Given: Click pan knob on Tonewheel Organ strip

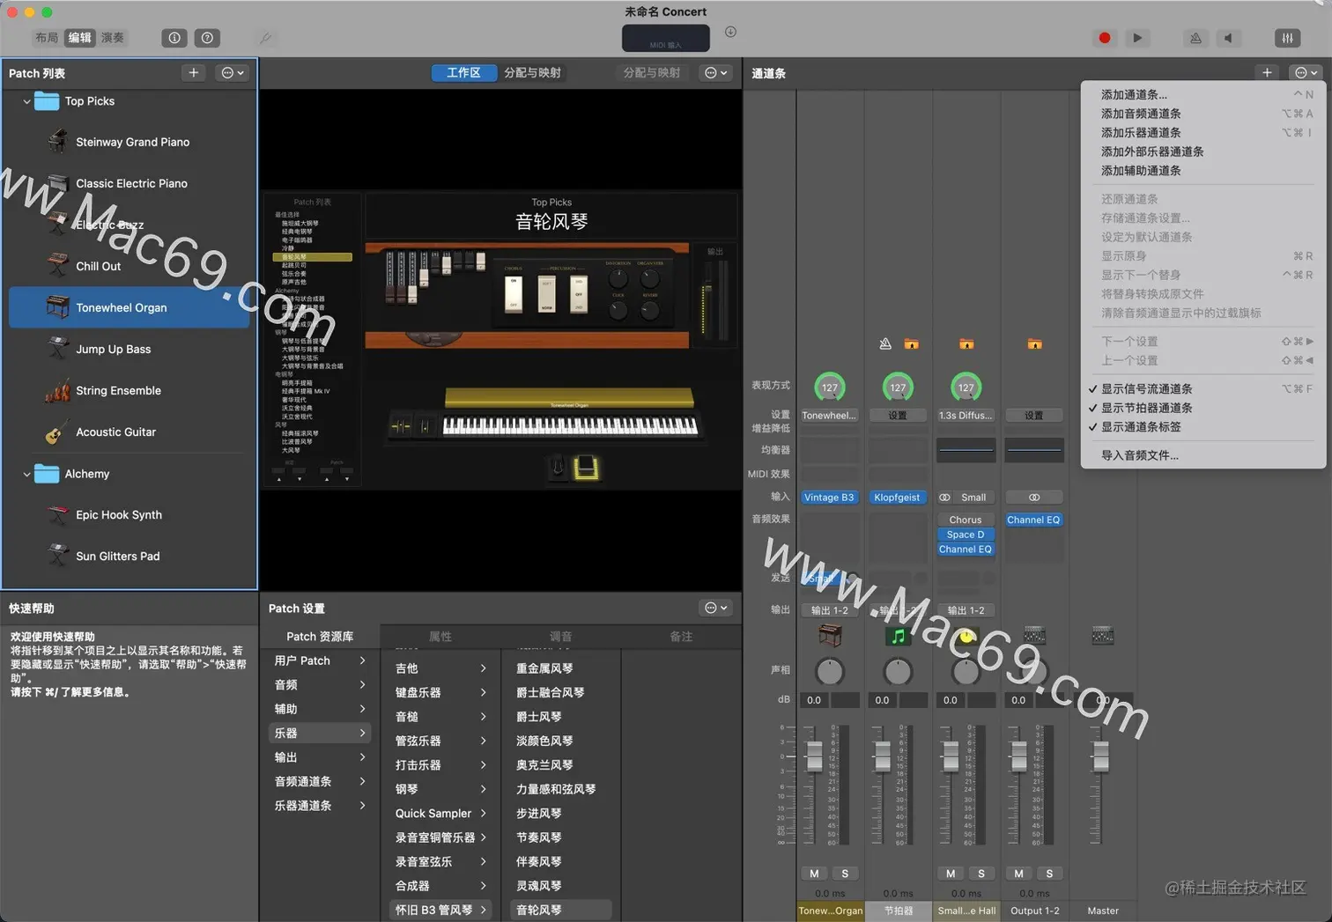Looking at the screenshot, I should (830, 671).
